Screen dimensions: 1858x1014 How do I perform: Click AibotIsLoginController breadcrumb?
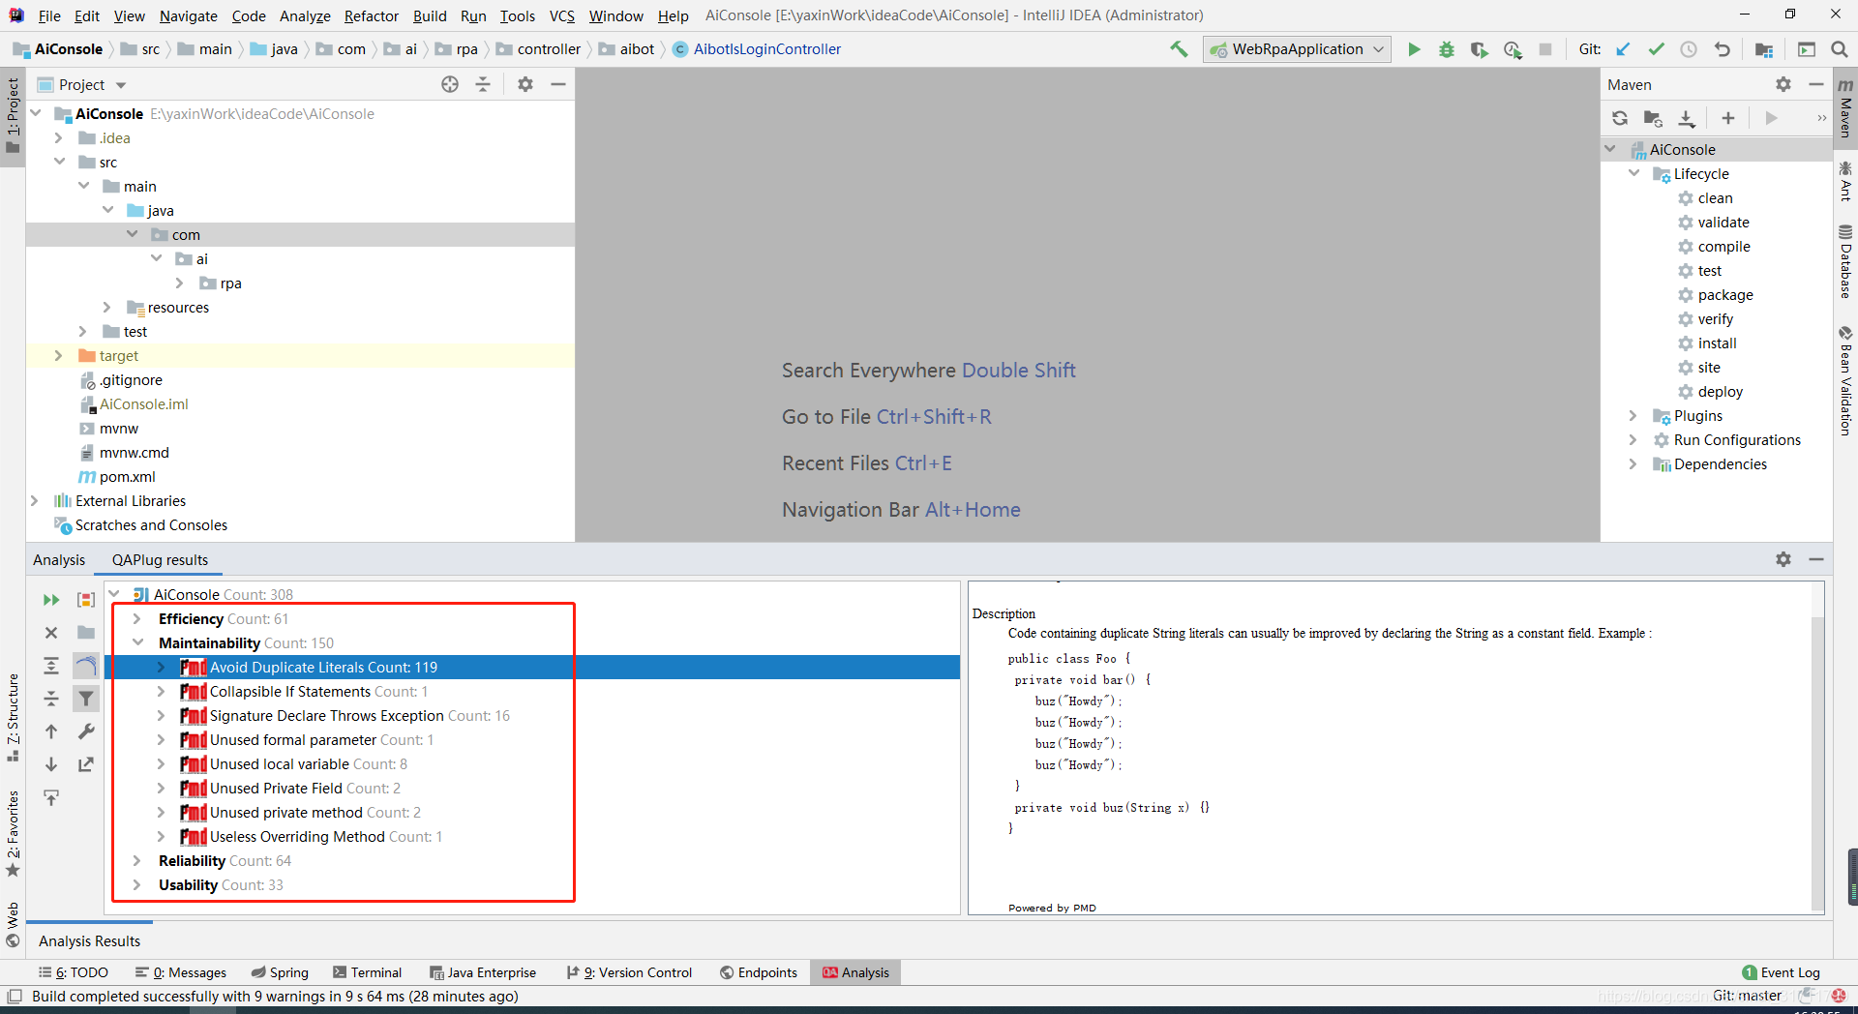(x=757, y=49)
